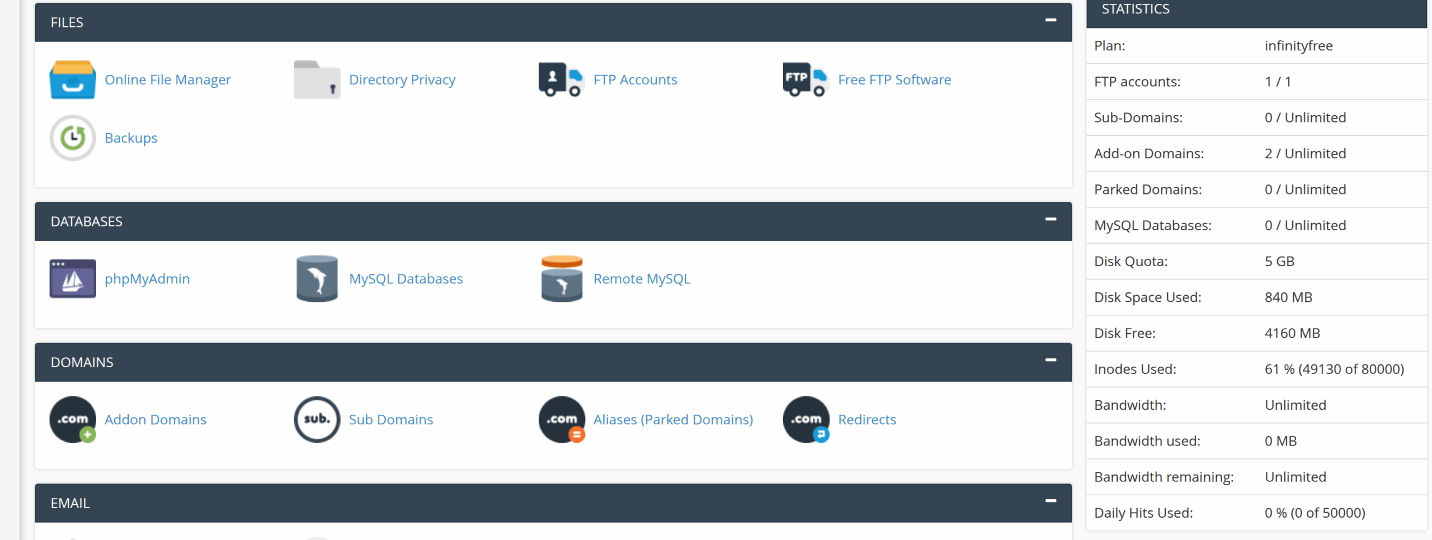The image size is (1432, 540).
Task: Select the Remote MySQL database icon
Action: pos(561,278)
